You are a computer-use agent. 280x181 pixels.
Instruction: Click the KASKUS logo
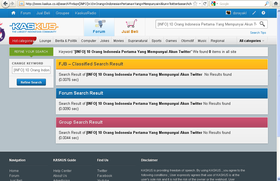[x=34, y=28]
